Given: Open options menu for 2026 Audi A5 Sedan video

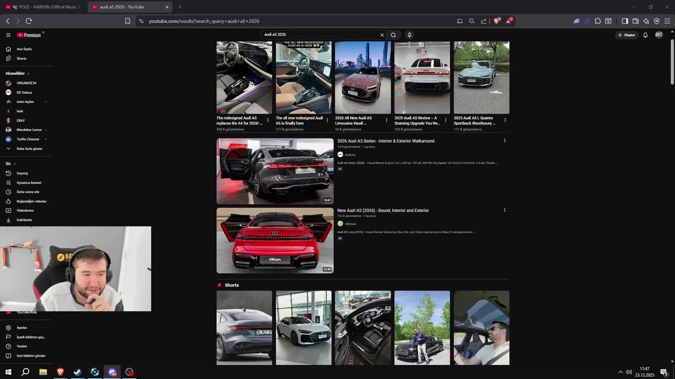Looking at the screenshot, I should (505, 141).
